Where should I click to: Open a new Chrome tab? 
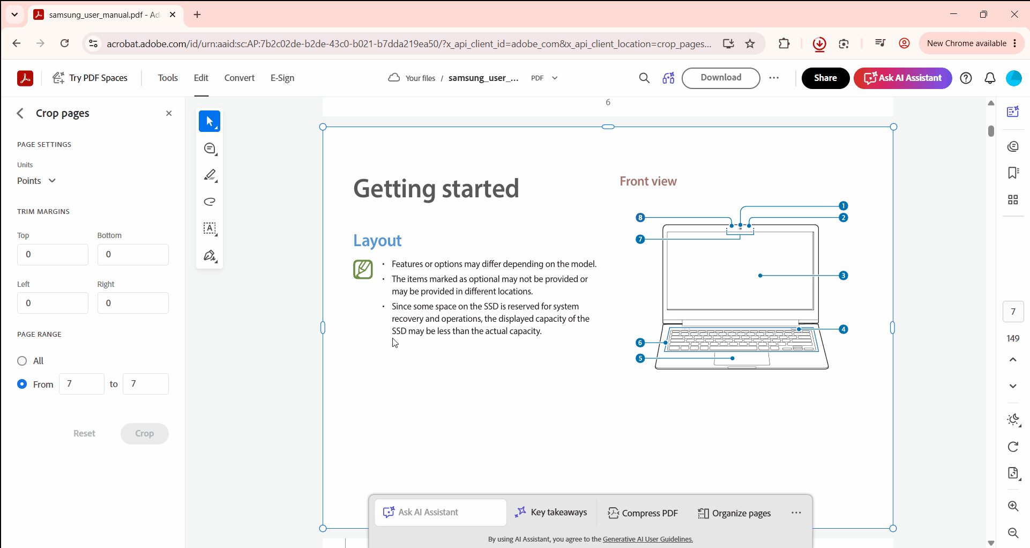point(197,14)
